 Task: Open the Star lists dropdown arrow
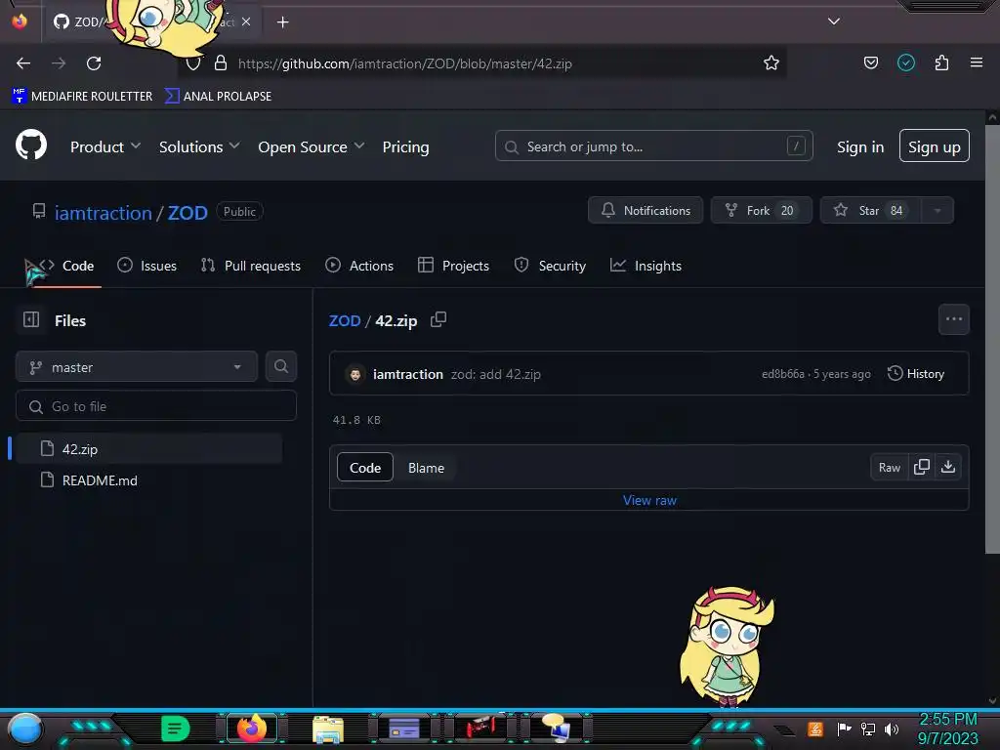[x=937, y=211]
